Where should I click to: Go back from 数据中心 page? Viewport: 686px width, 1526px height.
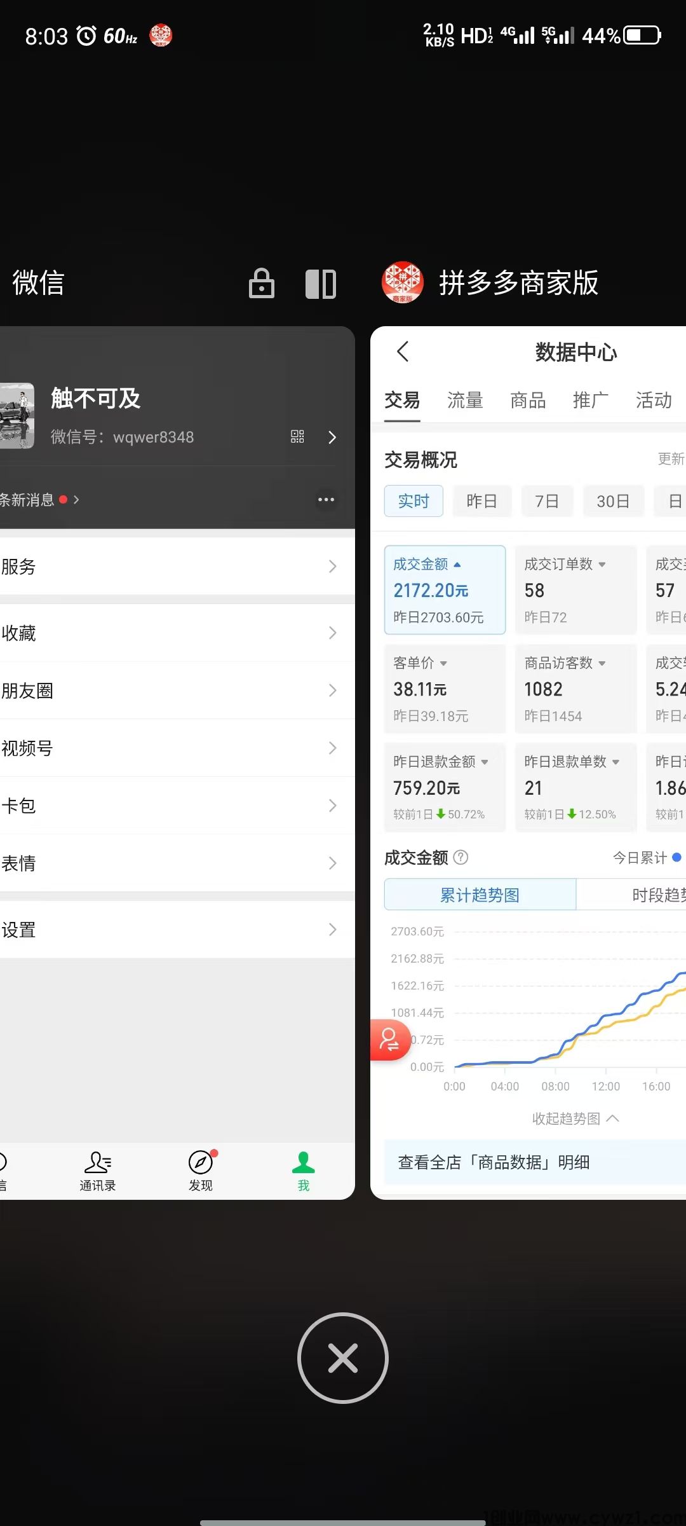point(403,352)
